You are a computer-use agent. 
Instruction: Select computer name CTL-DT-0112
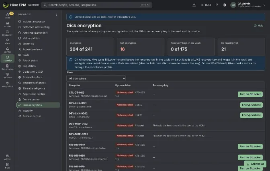76,93
